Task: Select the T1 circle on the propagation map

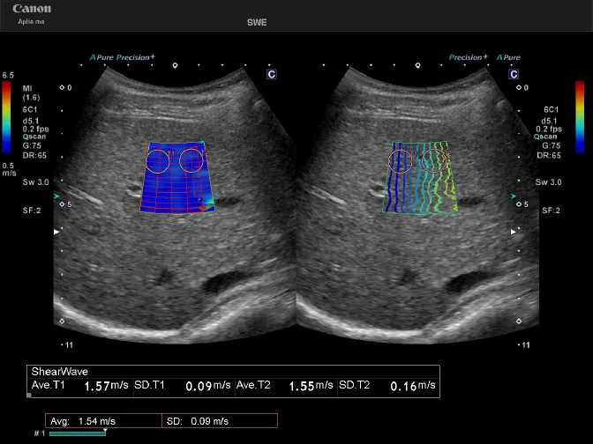Action: tap(401, 161)
